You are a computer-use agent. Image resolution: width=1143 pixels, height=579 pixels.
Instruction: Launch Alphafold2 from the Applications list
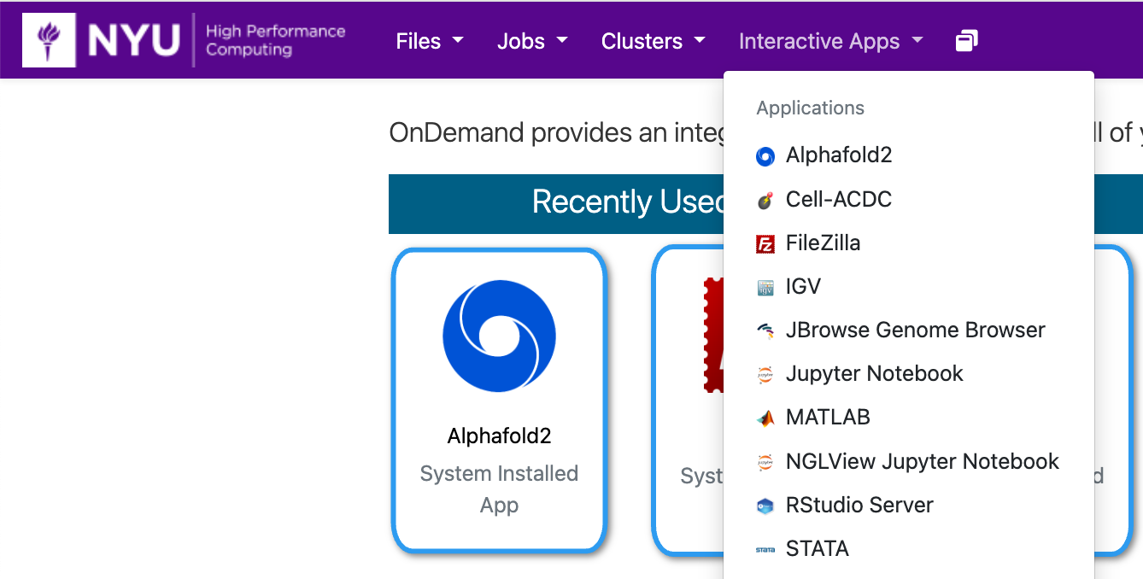coord(908,155)
